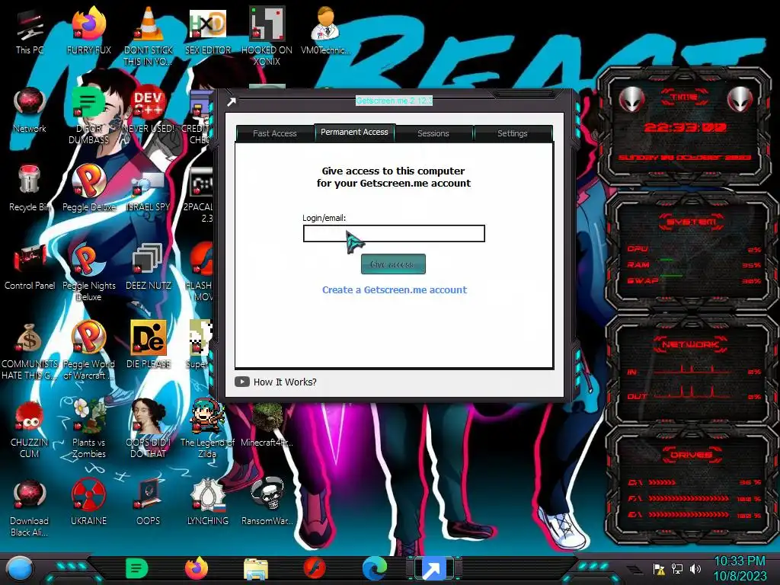Open the DIFOR DUMBASS green chat shortcut
This screenshot has height=585, width=780.
pos(88,114)
